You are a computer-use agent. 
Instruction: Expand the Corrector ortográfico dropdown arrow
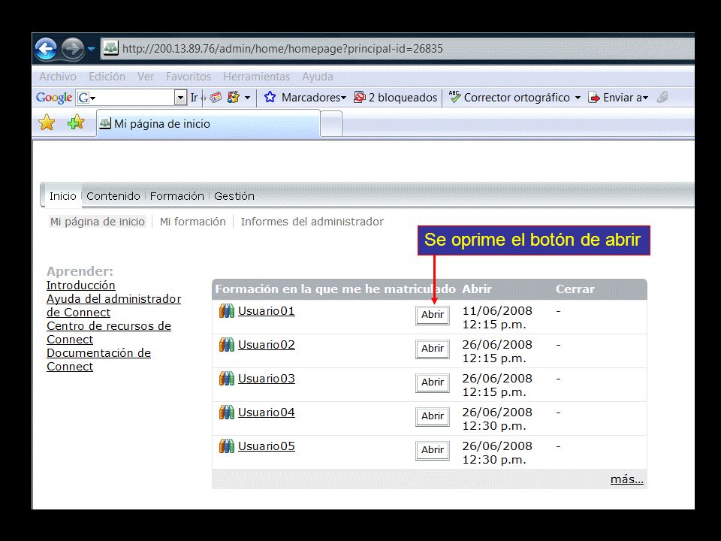(578, 98)
